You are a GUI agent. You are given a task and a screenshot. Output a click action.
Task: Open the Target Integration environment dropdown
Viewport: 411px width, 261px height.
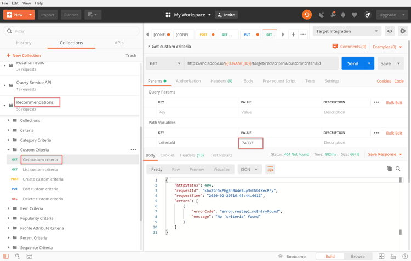347,31
